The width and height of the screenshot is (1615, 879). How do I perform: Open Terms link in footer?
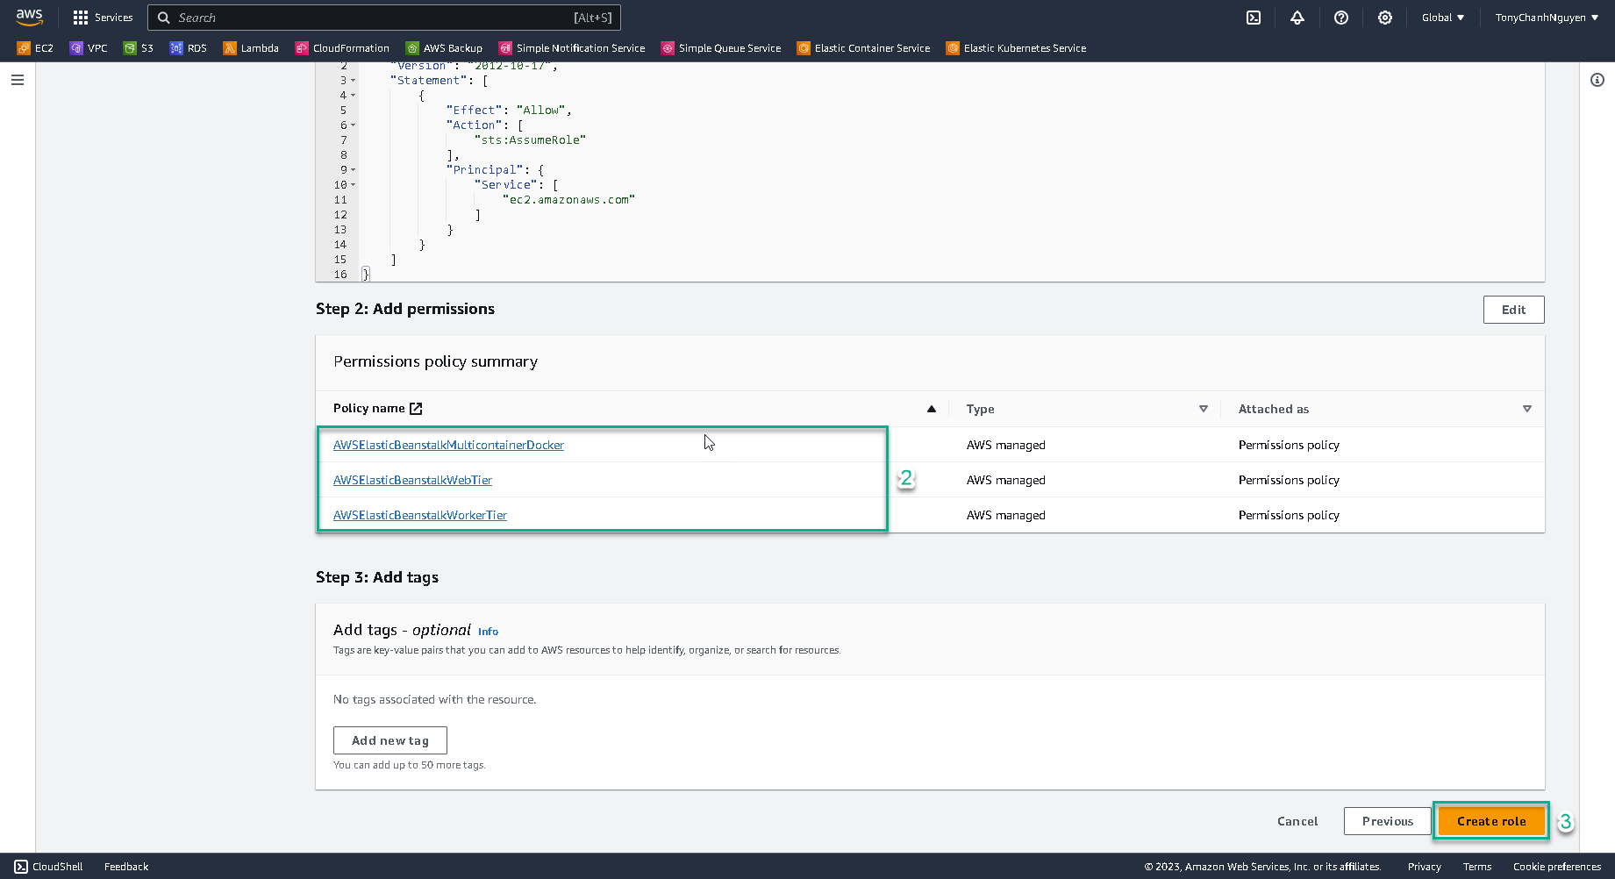pyautogui.click(x=1477, y=867)
